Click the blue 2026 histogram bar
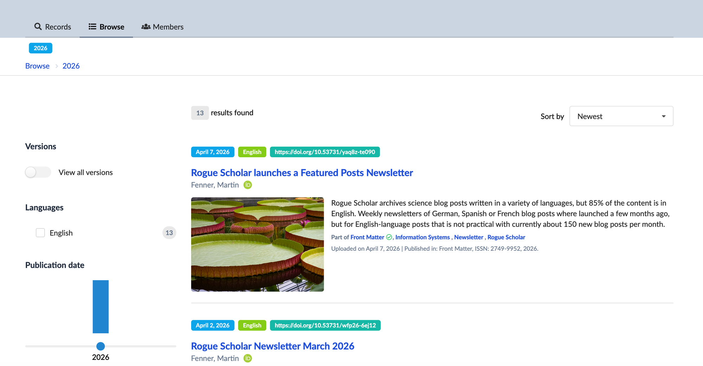Screen dimensions: 703x366 pyautogui.click(x=101, y=307)
